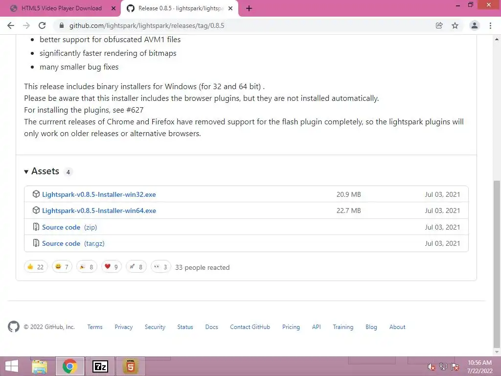Viewport: 501px width, 376px height.
Task: Toggle the heart reaction with 9
Action: [112, 267]
